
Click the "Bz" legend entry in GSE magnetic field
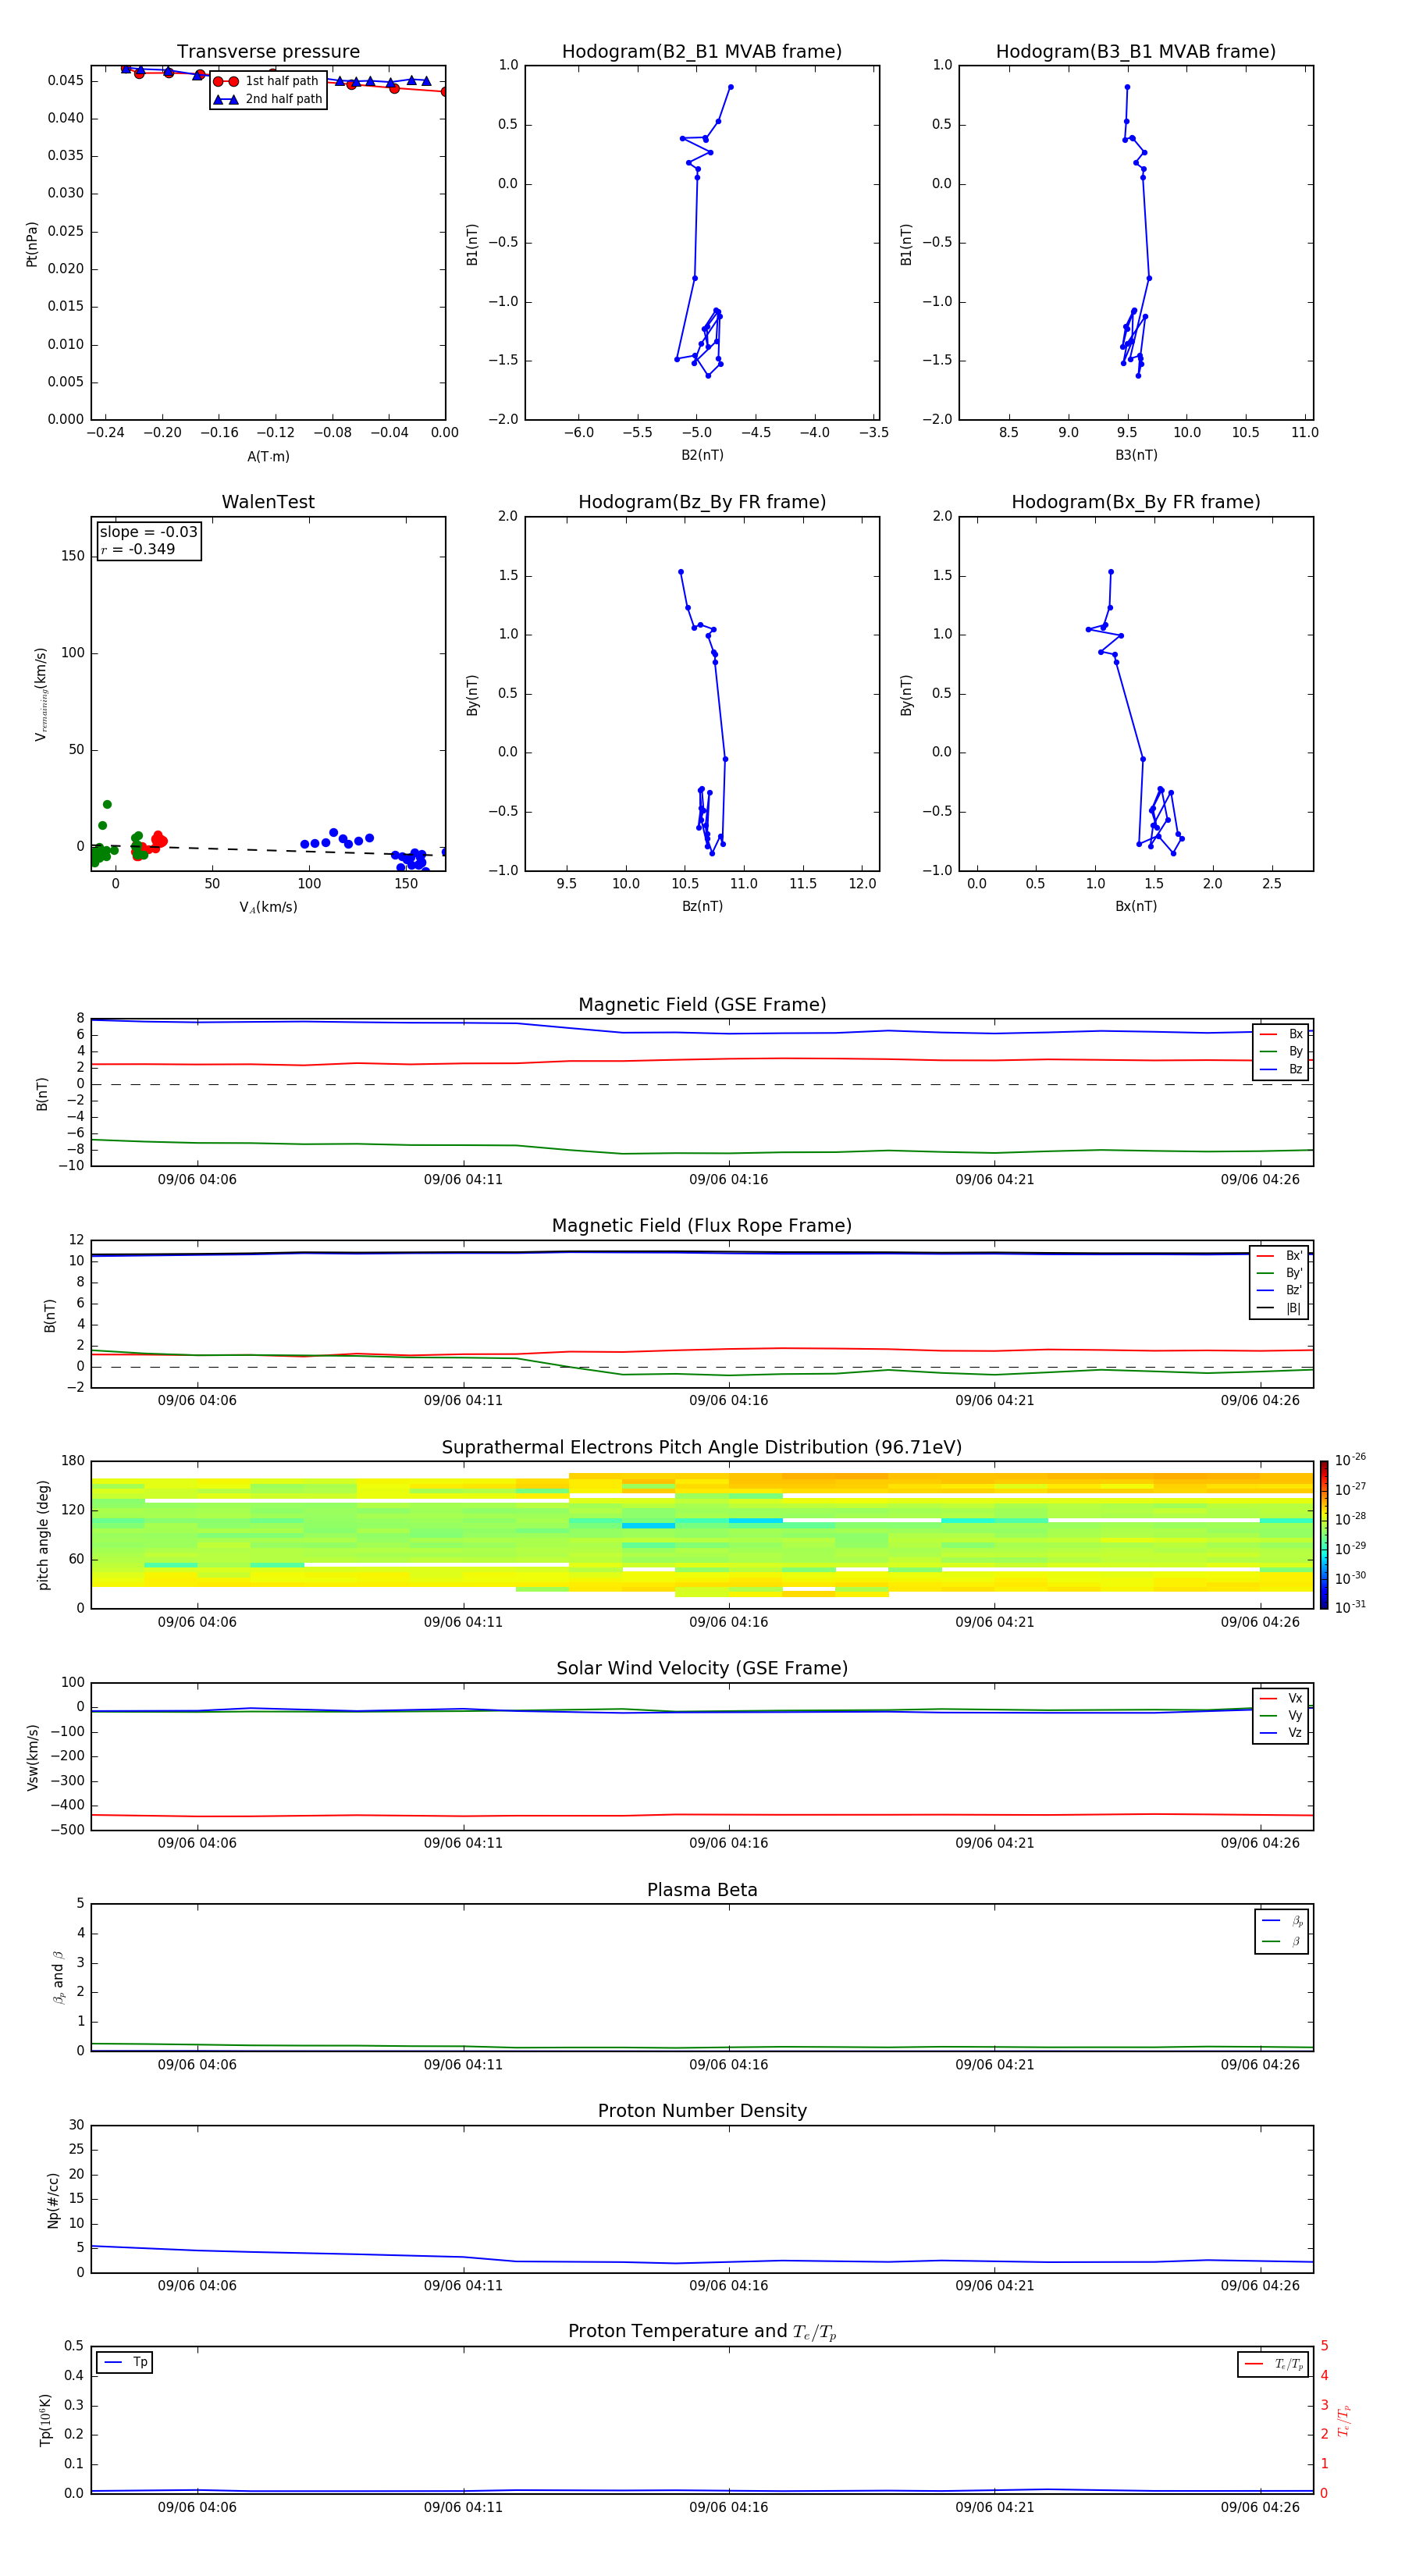[1281, 1069]
